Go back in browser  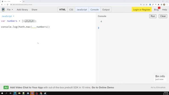point(2,5)
